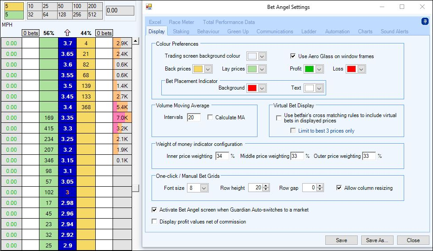Click the Save As... button
The image size is (433, 251).
pos(377,240)
